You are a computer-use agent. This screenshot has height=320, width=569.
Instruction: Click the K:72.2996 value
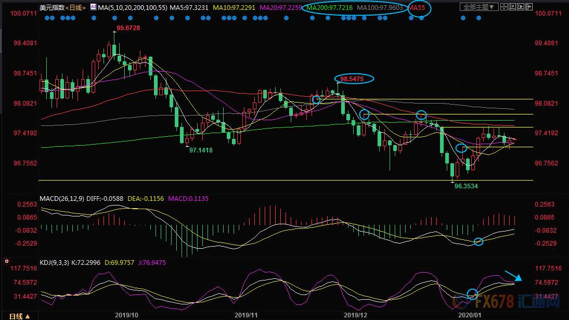[86, 263]
